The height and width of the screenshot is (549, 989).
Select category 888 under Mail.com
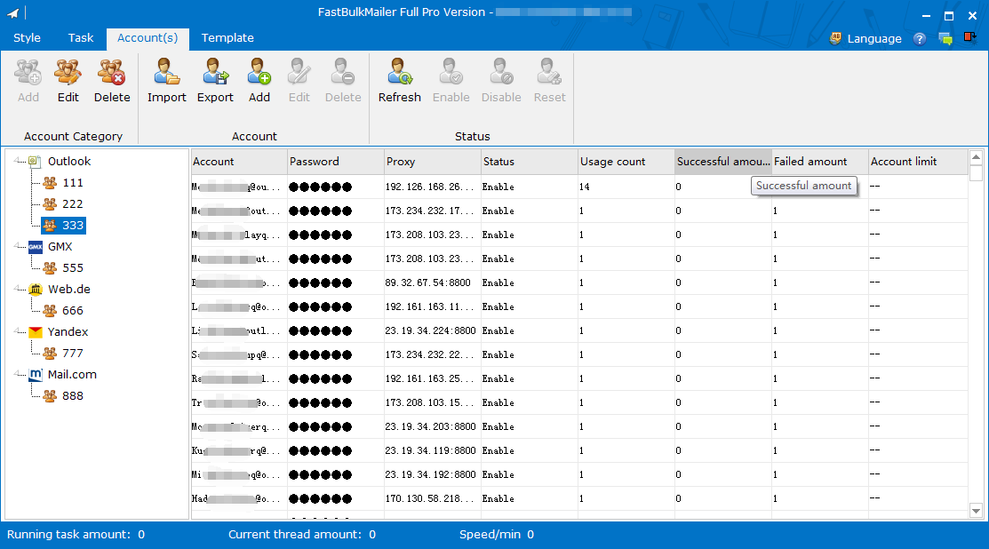coord(72,396)
